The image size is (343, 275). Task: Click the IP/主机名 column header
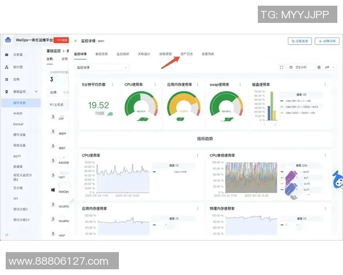[x=57, y=105]
